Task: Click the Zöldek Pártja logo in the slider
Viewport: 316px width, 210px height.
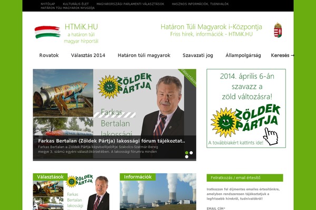Action: point(124,86)
